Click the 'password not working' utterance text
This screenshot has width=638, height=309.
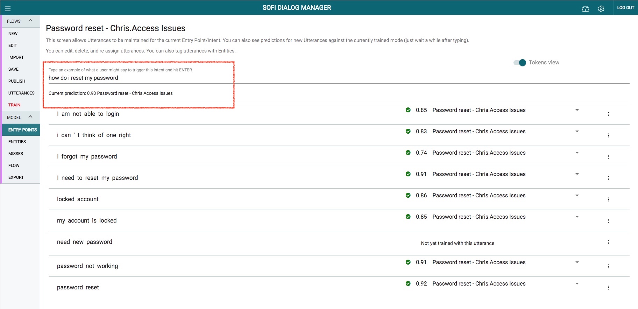87,266
